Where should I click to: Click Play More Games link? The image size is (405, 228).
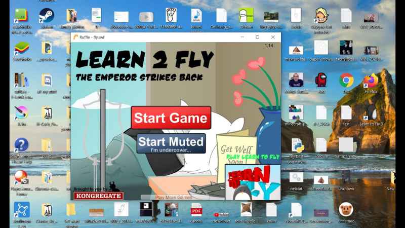click(173, 198)
